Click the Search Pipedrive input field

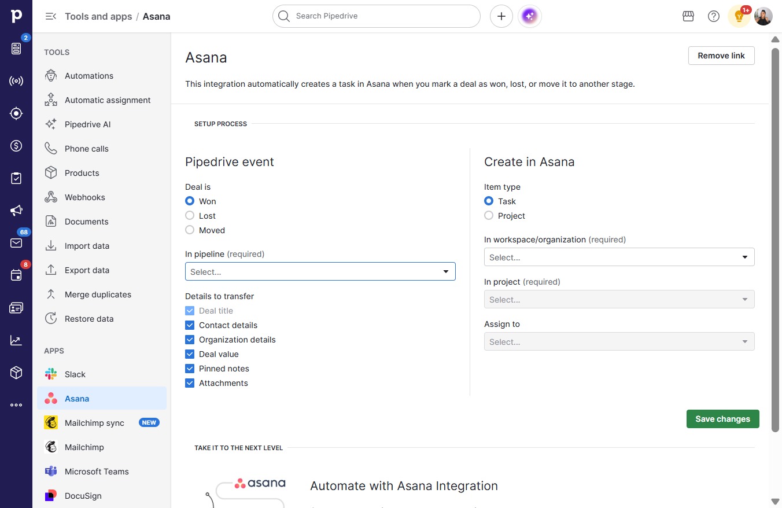[x=377, y=16]
